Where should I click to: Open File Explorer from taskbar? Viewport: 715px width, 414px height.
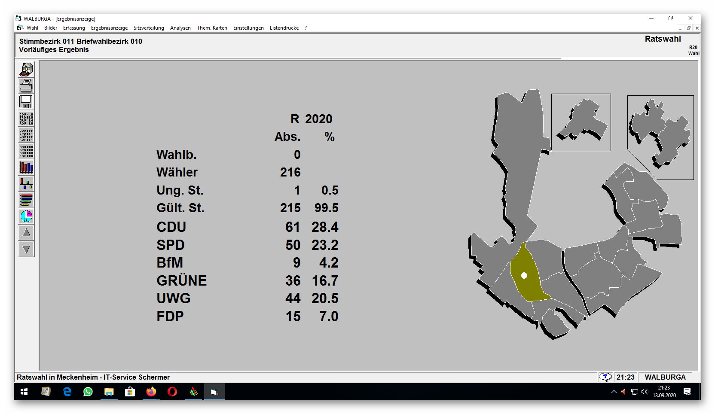point(109,392)
